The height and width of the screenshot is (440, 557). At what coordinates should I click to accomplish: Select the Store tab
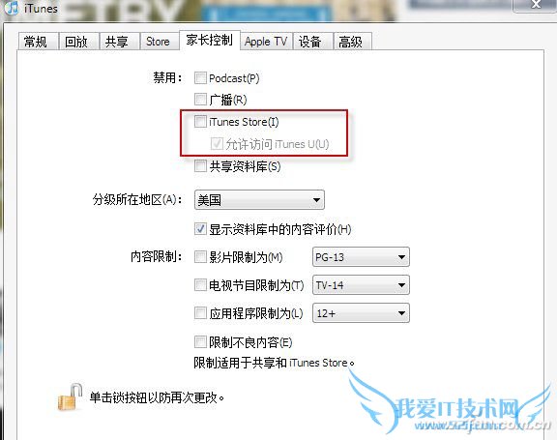coord(159,42)
